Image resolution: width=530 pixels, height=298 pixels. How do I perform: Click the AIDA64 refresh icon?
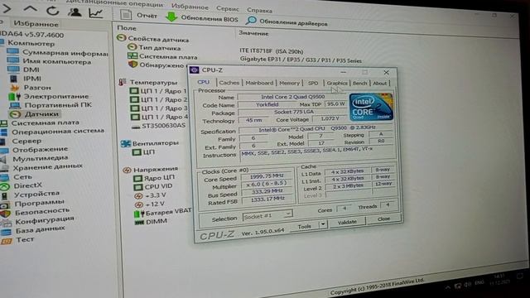[x=52, y=11]
